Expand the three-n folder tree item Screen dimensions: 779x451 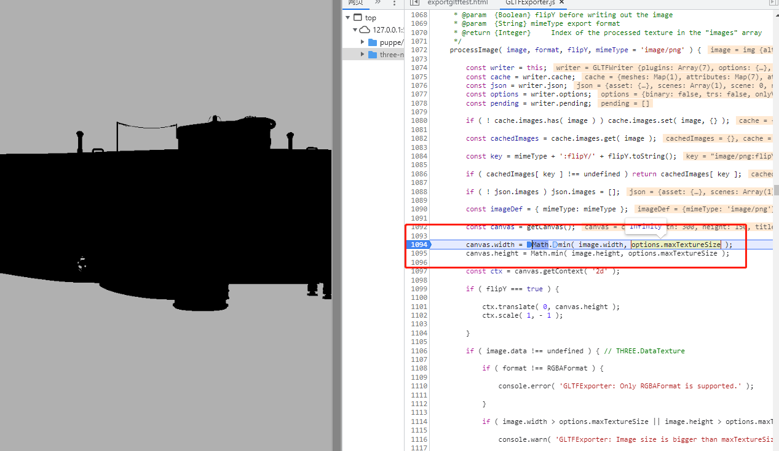tap(363, 54)
